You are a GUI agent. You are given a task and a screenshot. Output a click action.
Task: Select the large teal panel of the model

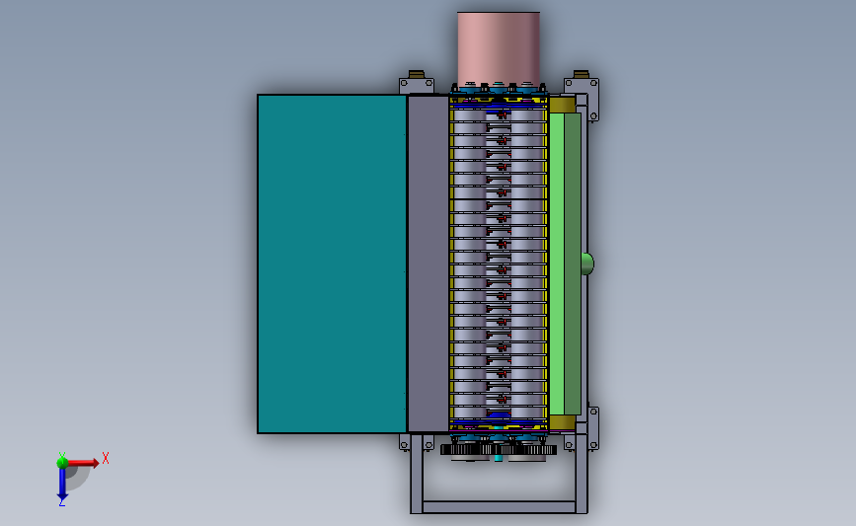click(x=332, y=263)
